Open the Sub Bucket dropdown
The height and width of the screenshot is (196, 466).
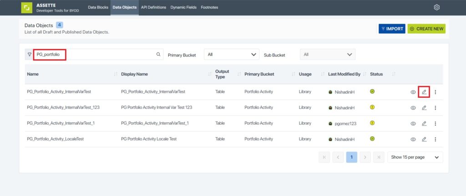(328, 55)
